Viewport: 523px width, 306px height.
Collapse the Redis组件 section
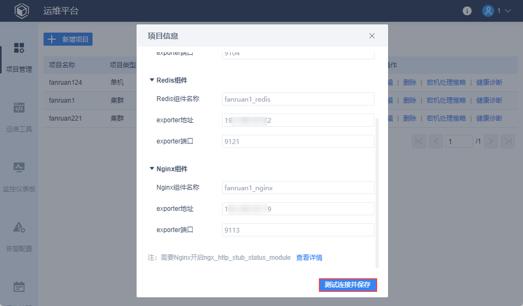tap(152, 80)
